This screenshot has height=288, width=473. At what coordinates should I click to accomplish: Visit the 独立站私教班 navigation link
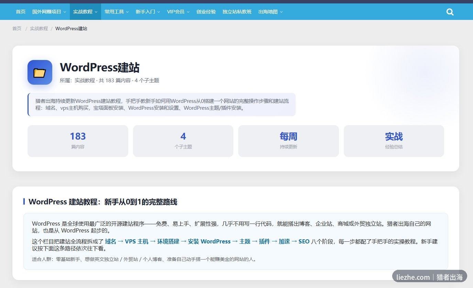(x=237, y=12)
